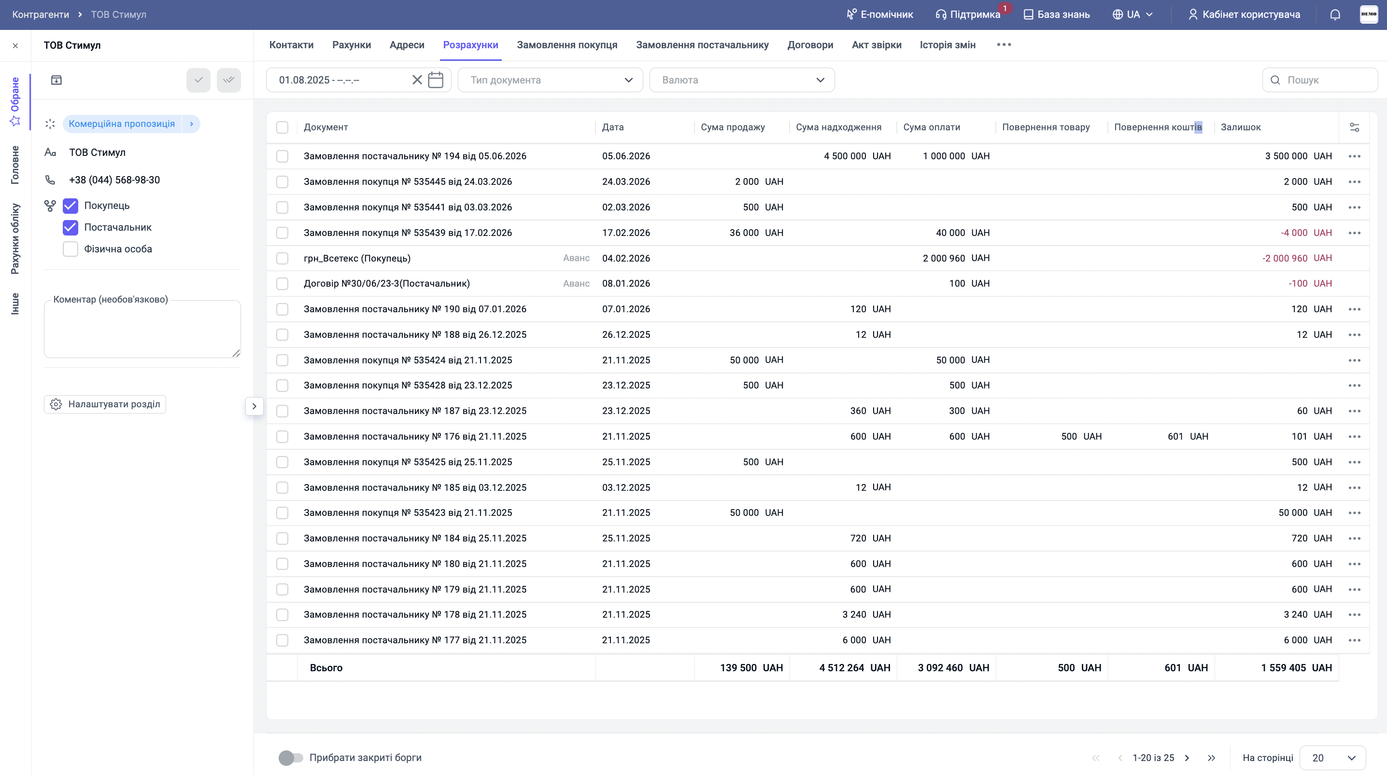Screen dimensions: 1387x775
Task: Expand the Тип документа dropdown
Action: (x=550, y=80)
